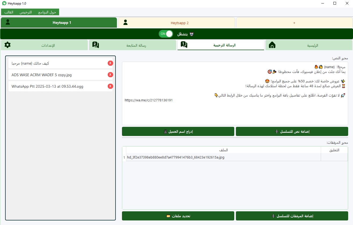Select the ADS WASE ACRM WADEF 5 copy.jpg entry
Screen dimensions: 353x225
click(x=60, y=75)
